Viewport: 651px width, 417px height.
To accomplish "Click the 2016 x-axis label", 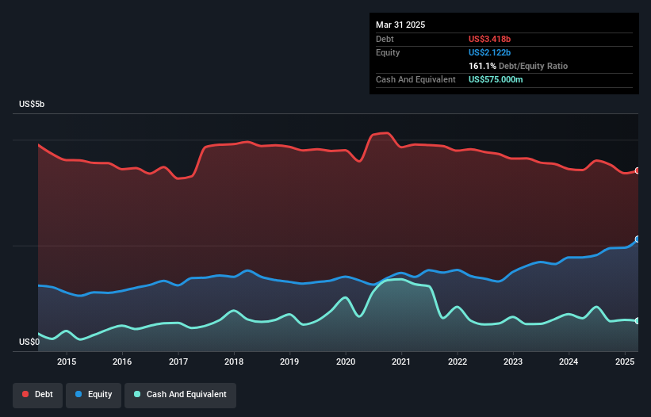I will (122, 362).
